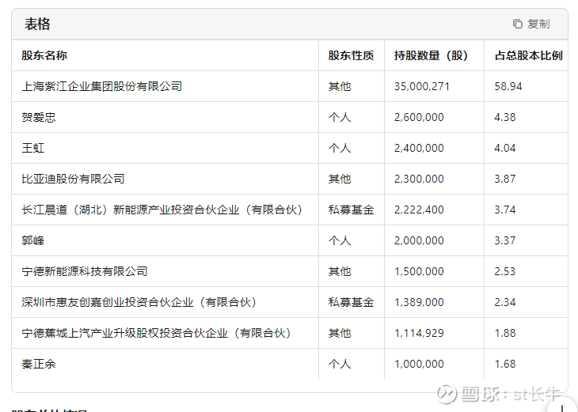The height and width of the screenshot is (412, 578).
Task: Click share count 35,000,271
Action: coord(422,86)
